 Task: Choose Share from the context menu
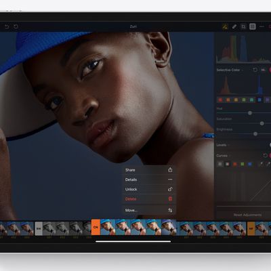click(x=149, y=170)
